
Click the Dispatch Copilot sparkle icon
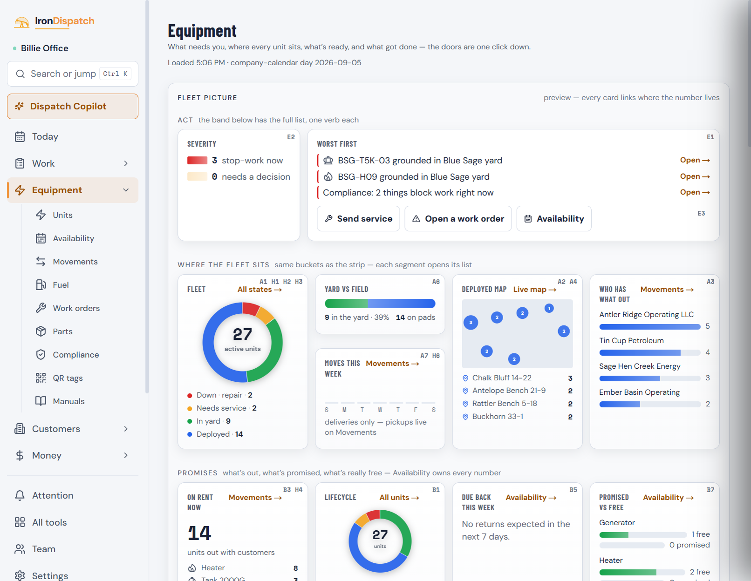(19, 106)
